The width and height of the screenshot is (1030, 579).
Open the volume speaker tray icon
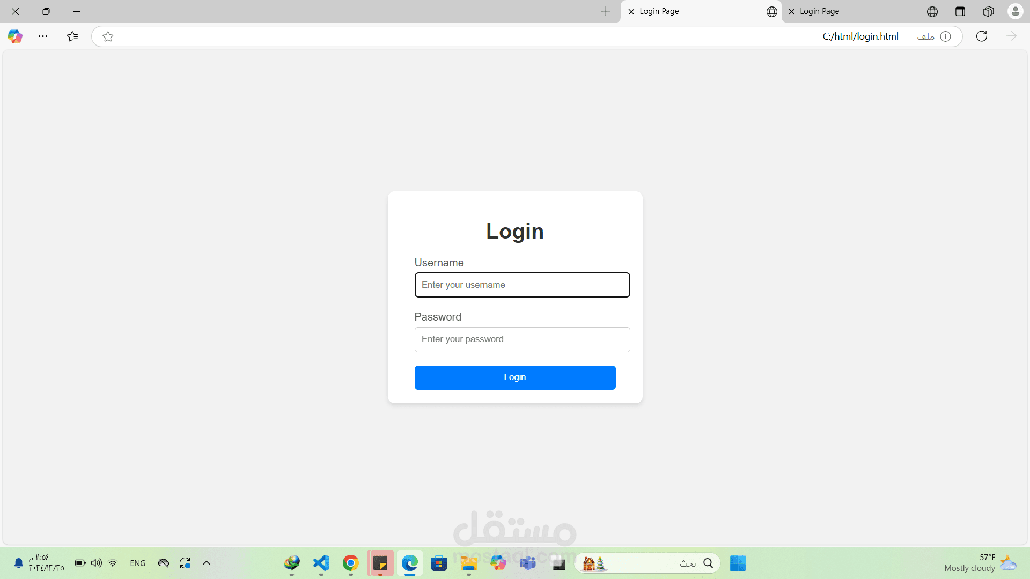[97, 563]
